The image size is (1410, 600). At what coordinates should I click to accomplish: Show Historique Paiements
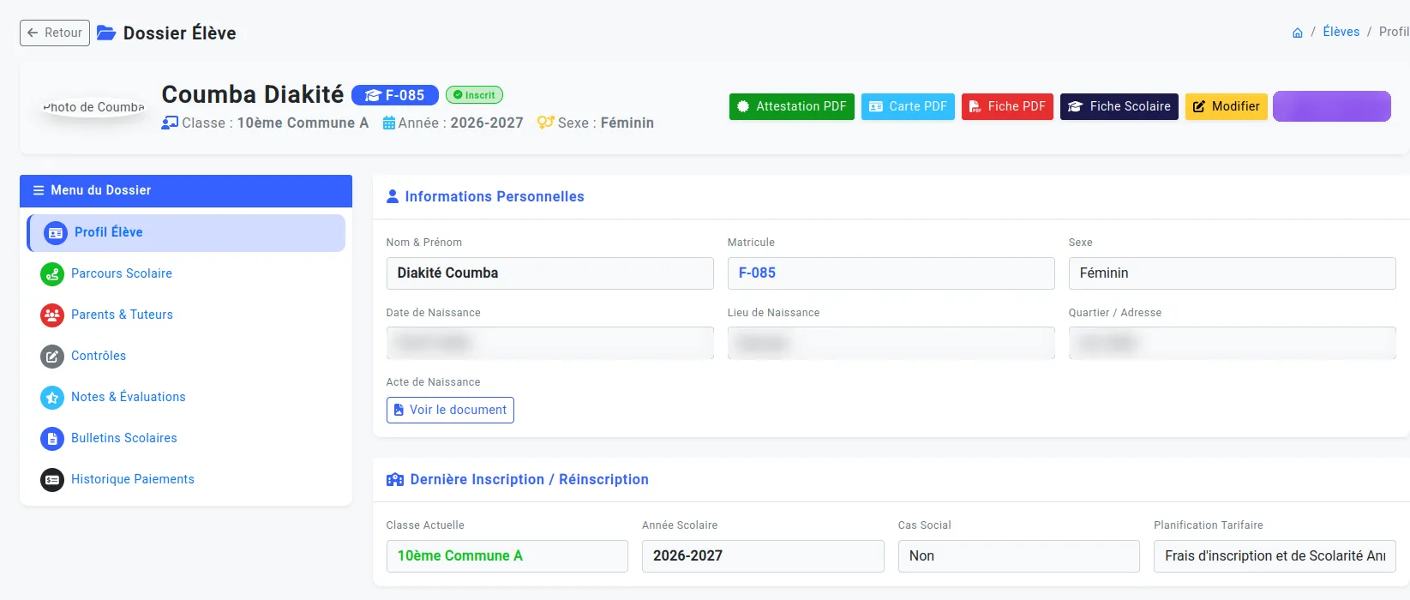(x=186, y=480)
